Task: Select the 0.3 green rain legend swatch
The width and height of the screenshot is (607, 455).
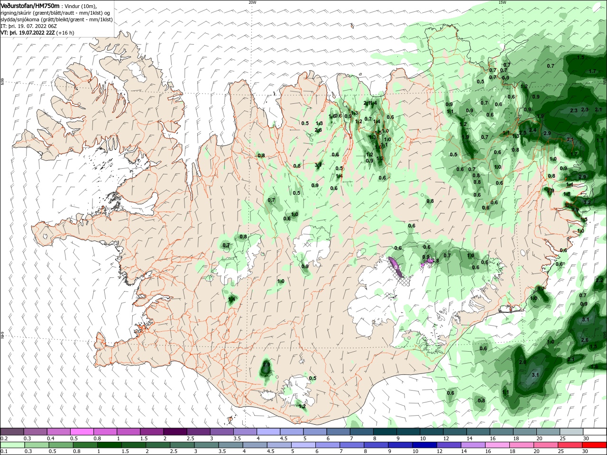Action: 36,445
